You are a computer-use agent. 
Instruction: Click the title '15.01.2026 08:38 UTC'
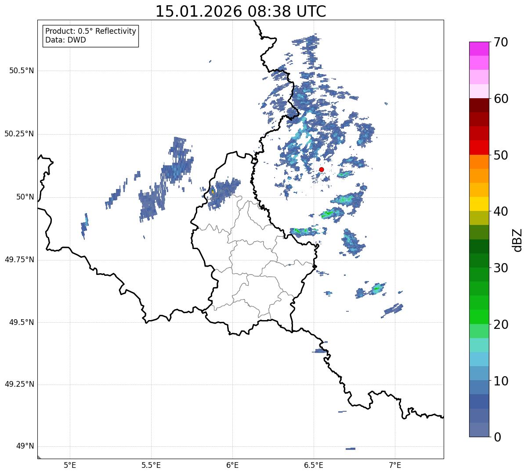coord(241,11)
